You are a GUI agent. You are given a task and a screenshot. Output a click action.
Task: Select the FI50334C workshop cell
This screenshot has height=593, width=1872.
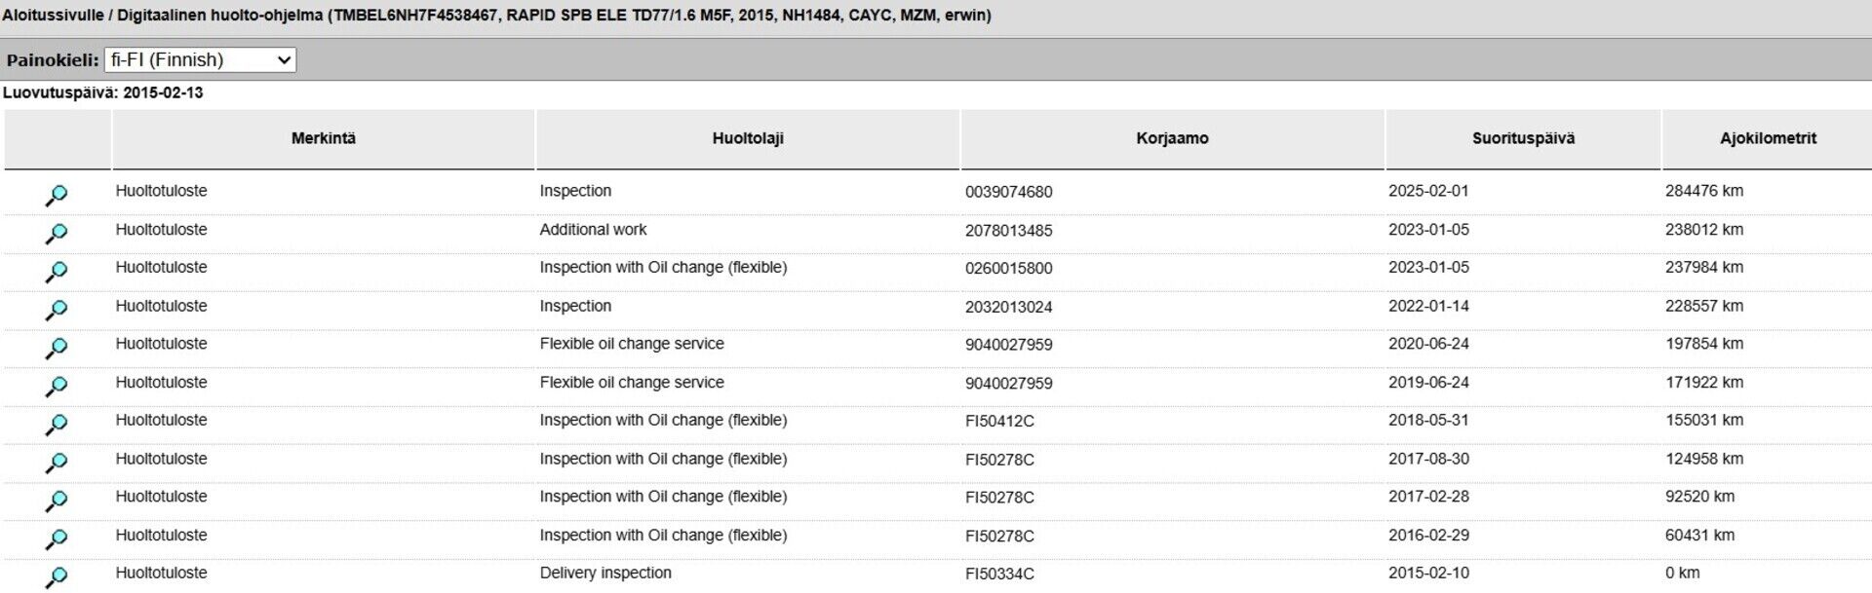coord(999,574)
